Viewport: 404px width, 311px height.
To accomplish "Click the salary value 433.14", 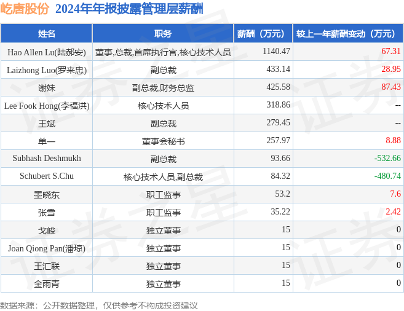I will point(279,69).
